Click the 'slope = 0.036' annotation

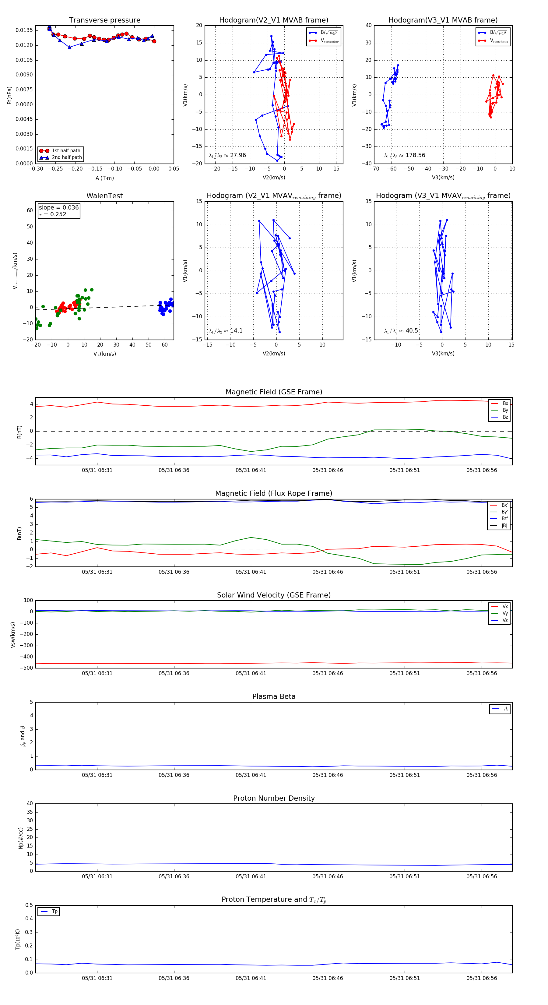point(58,208)
